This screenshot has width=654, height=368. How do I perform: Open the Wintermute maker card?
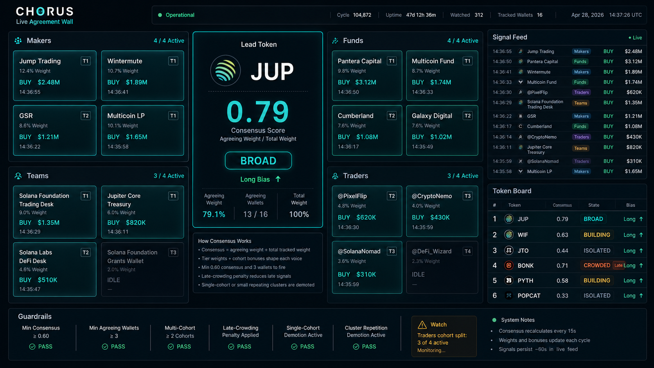click(x=142, y=76)
